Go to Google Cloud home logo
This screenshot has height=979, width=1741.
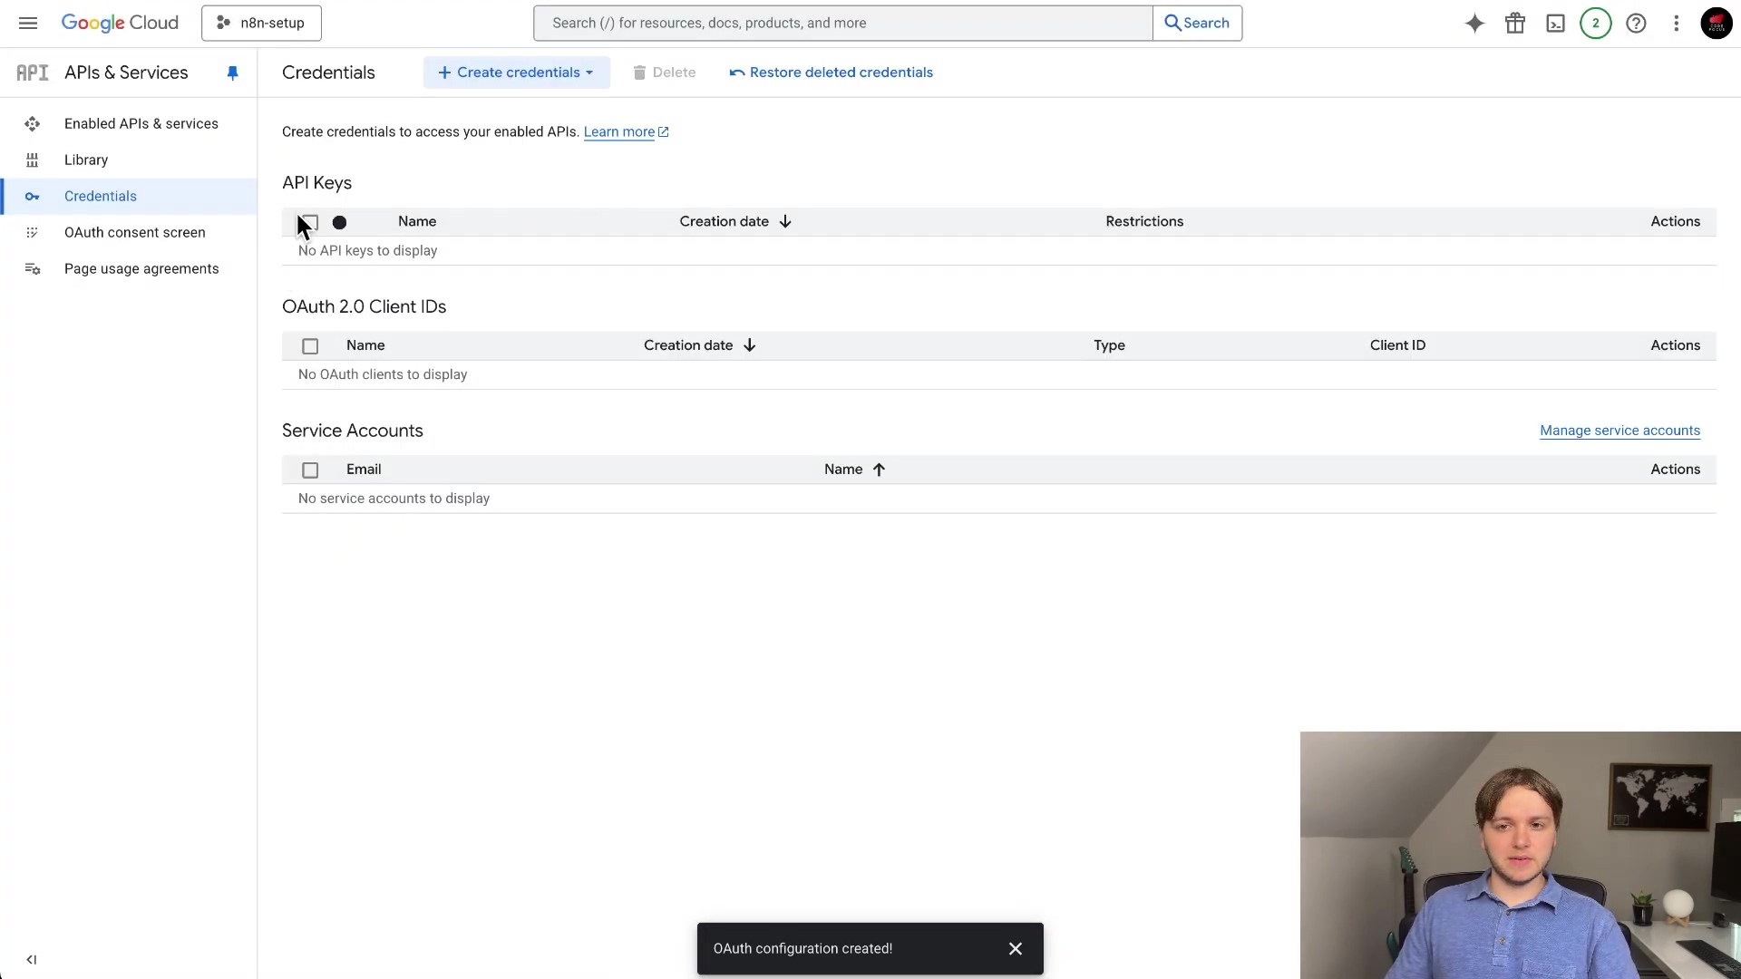(120, 23)
